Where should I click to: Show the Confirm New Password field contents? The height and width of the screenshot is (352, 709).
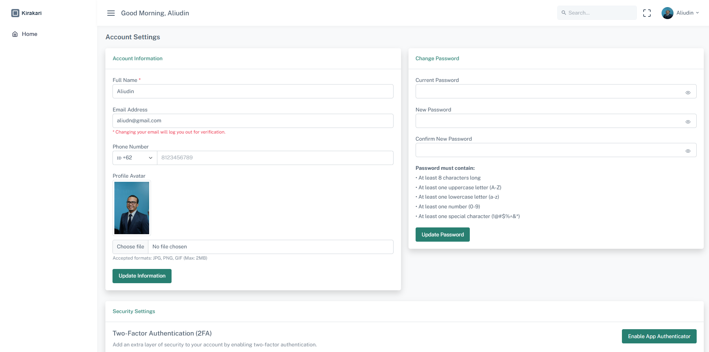688,151
